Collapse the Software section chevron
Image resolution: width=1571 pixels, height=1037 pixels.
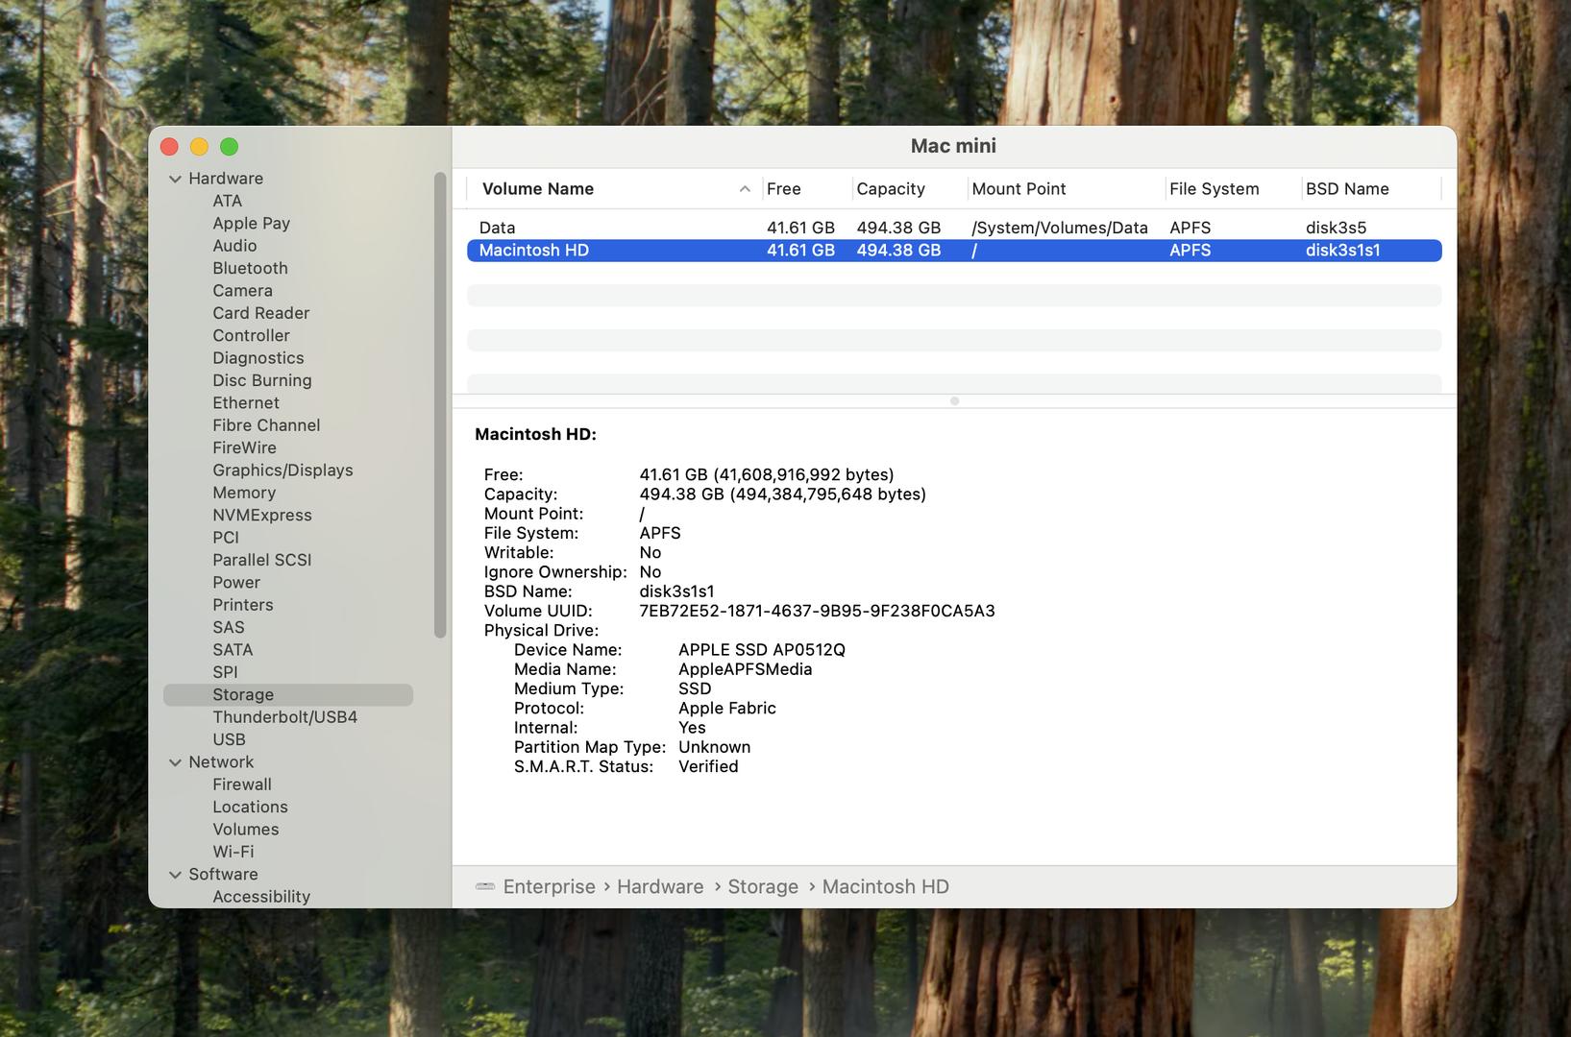[175, 875]
